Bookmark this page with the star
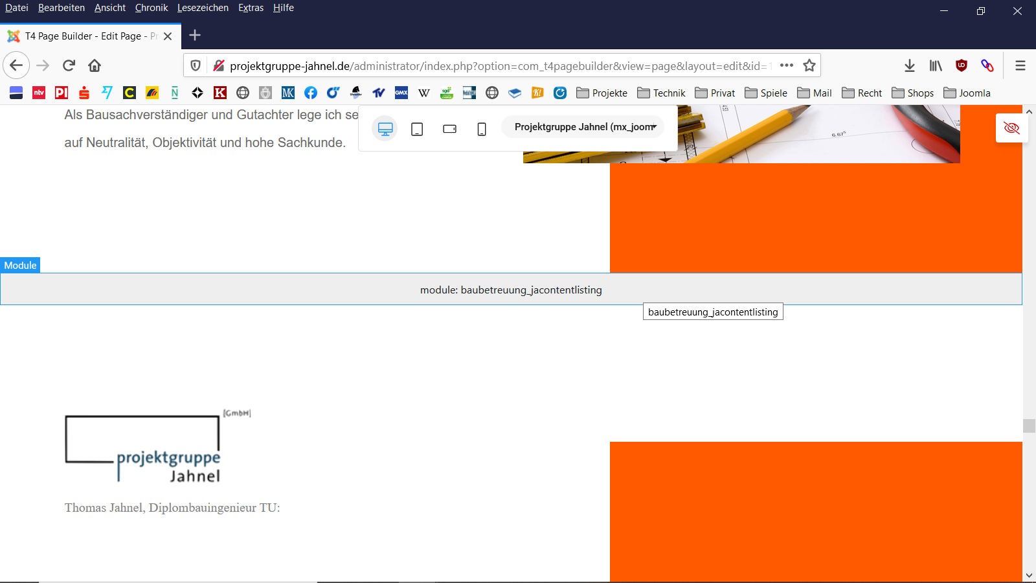 coord(809,65)
